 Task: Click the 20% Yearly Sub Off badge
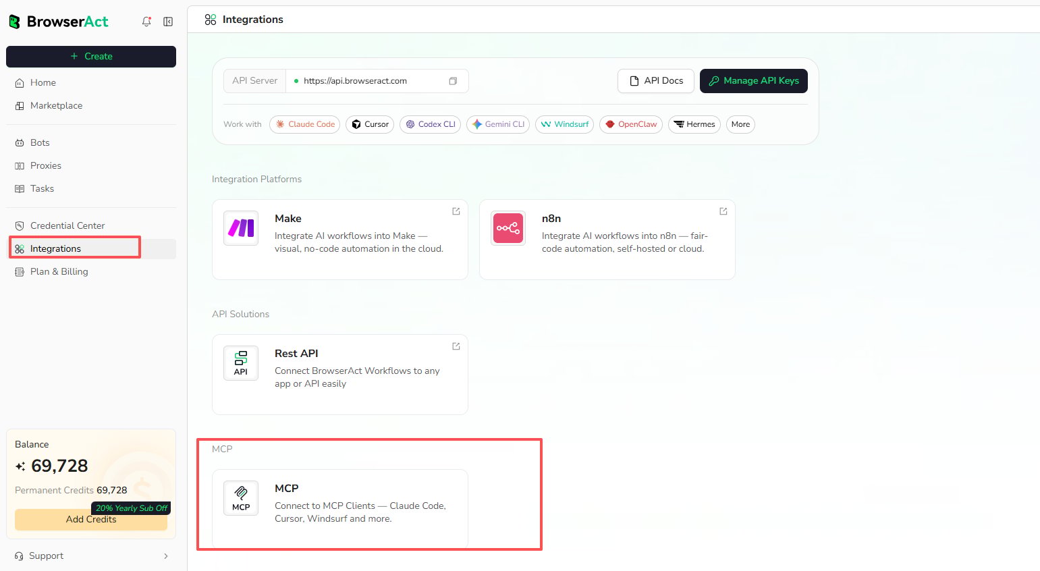coord(131,508)
